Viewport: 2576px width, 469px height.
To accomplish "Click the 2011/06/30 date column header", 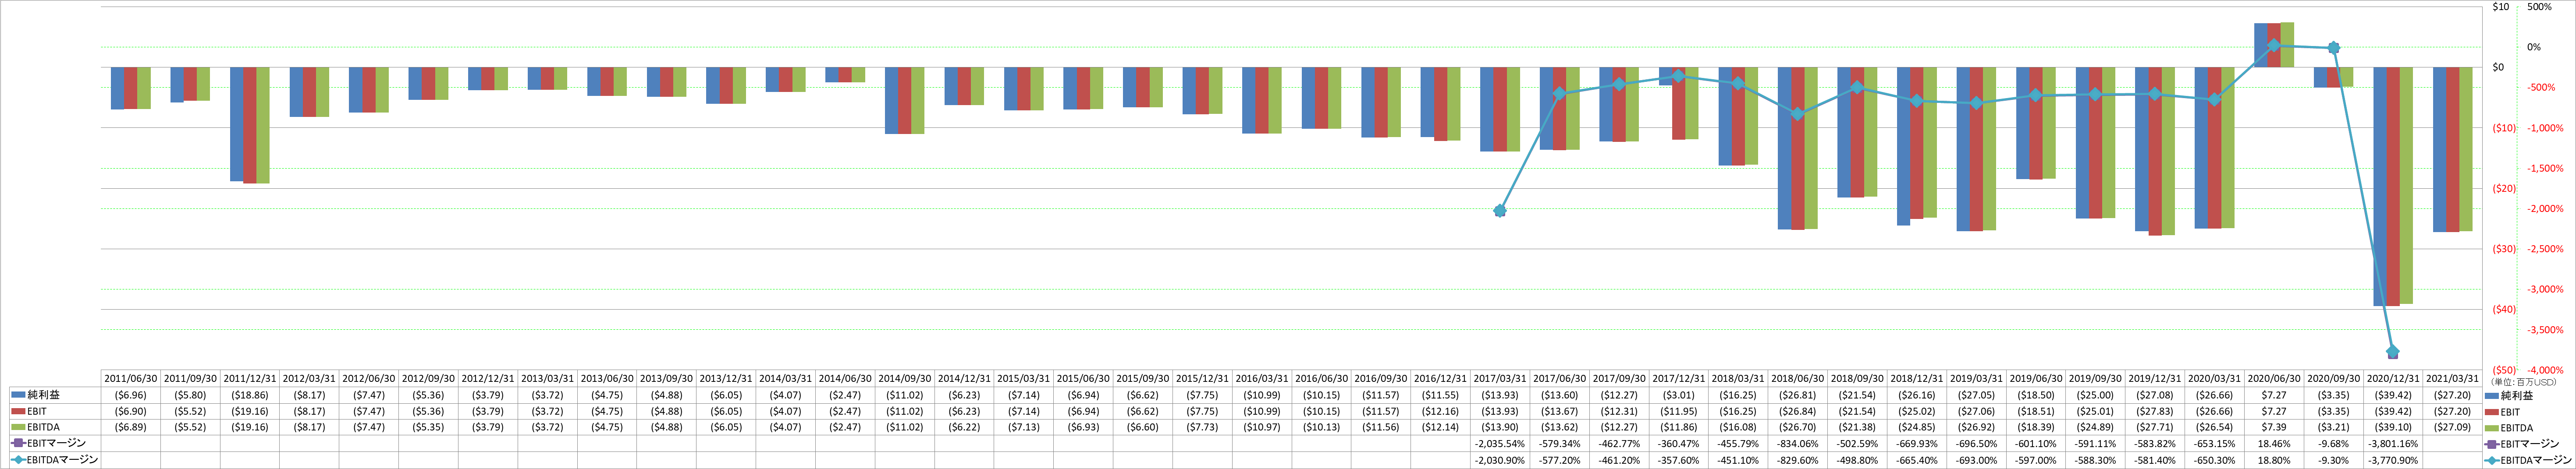I will point(131,379).
